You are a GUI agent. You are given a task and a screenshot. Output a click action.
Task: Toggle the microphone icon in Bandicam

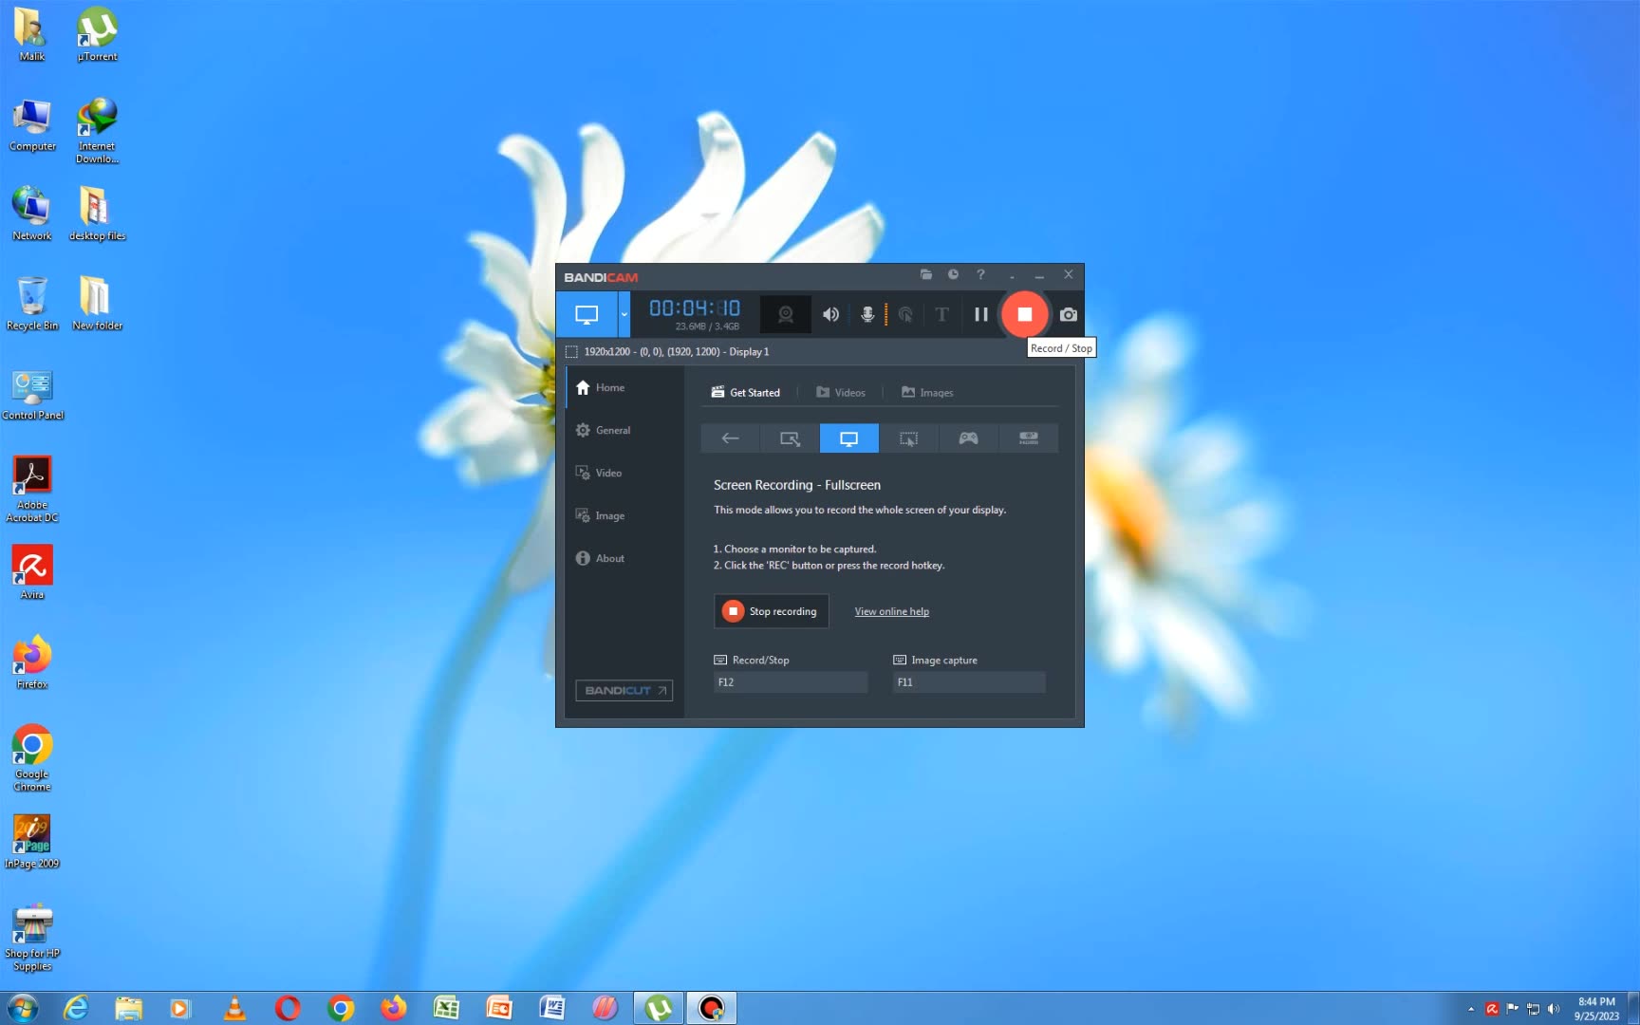(x=867, y=314)
